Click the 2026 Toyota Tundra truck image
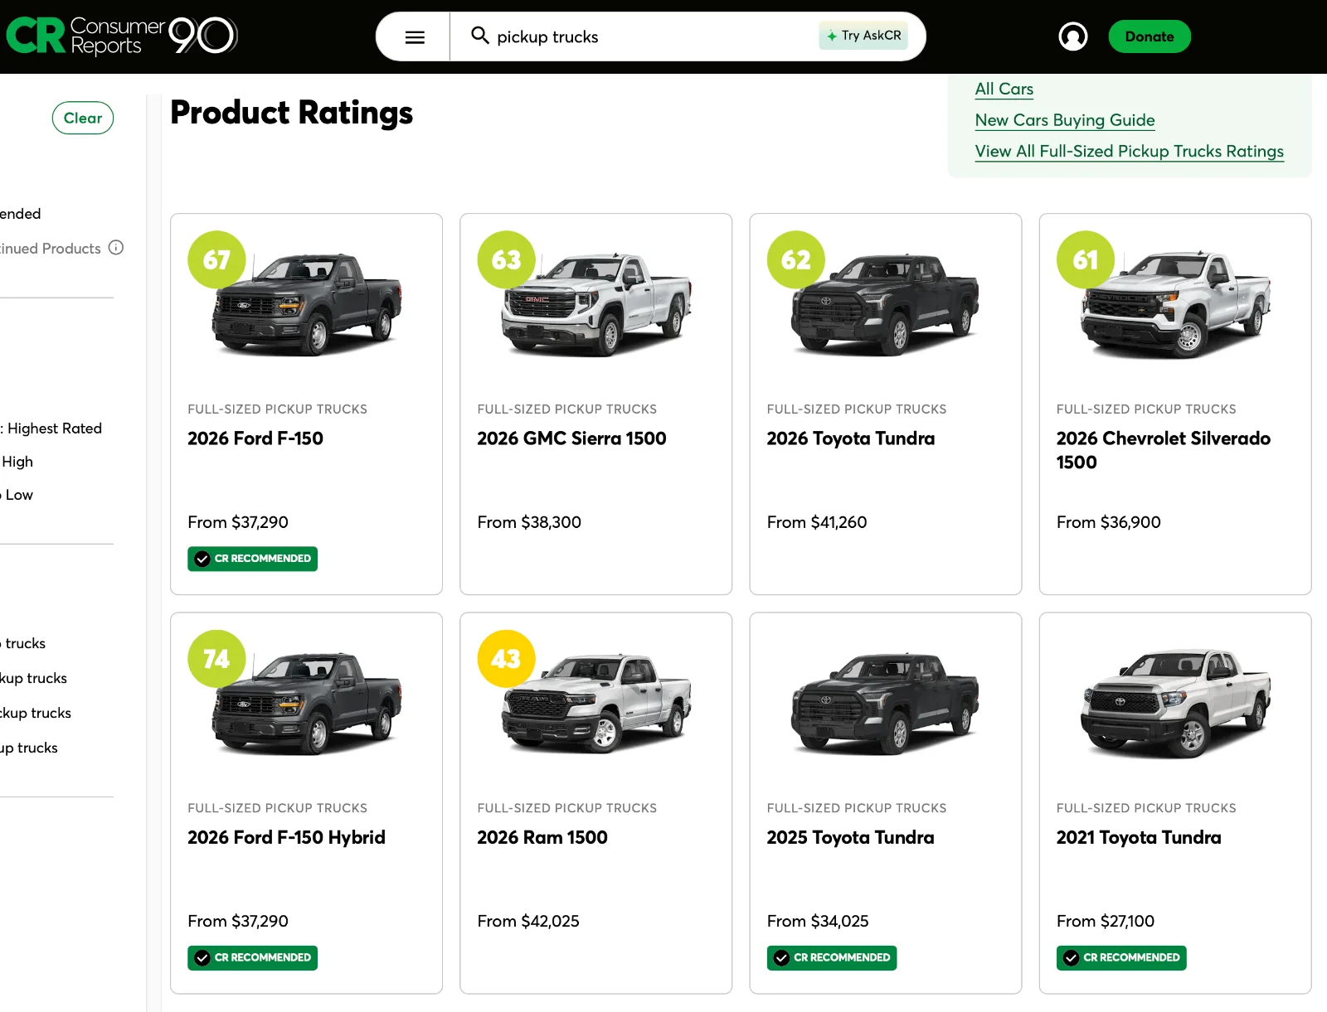This screenshot has height=1012, width=1327. (x=885, y=305)
